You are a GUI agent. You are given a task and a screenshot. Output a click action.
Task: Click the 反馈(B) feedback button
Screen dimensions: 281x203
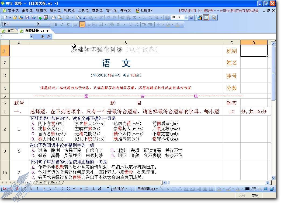pos(144,10)
